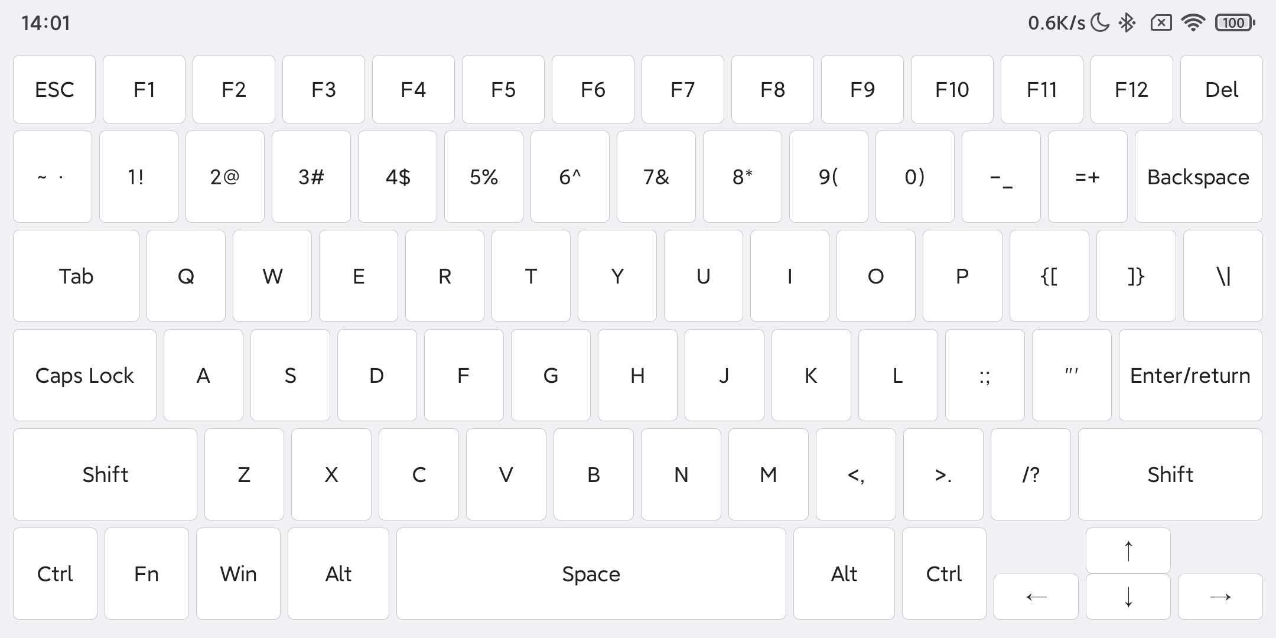
Task: Toggle the Caps Lock key
Action: tap(84, 376)
